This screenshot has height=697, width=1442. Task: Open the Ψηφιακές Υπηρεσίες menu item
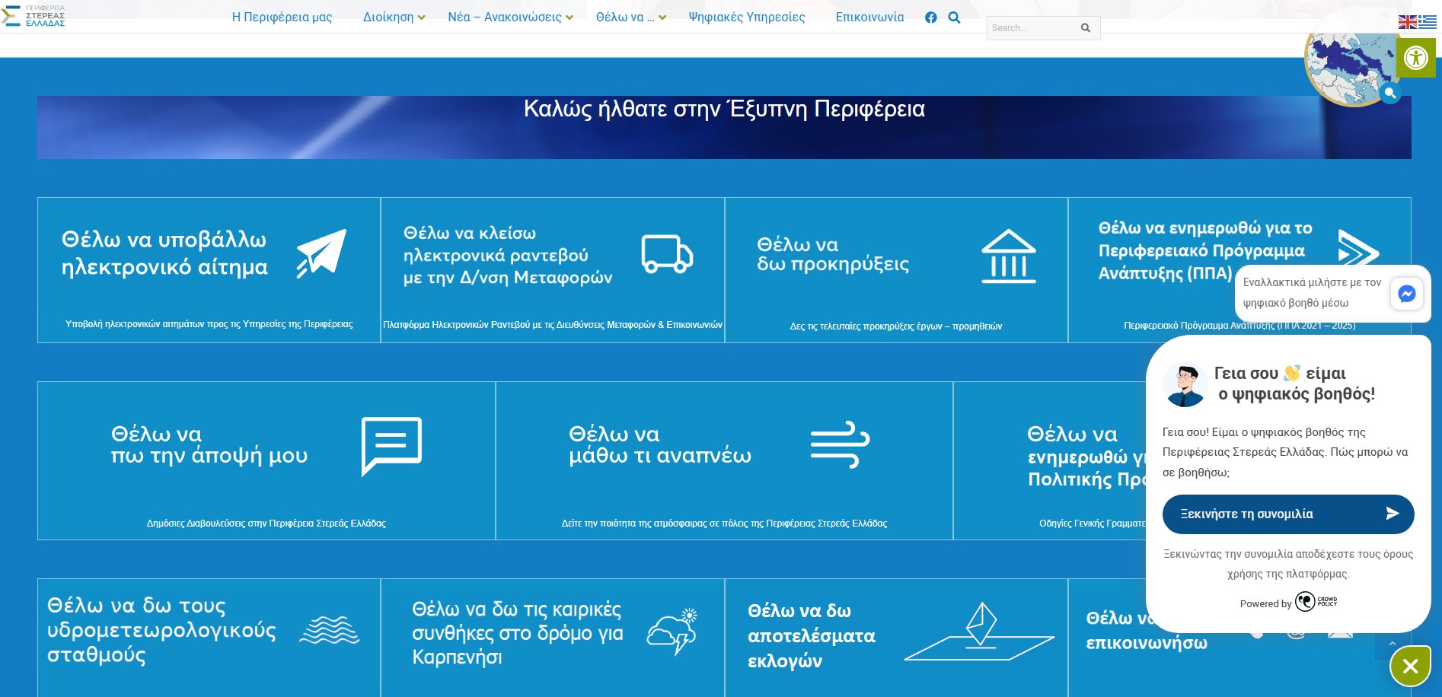[746, 18]
